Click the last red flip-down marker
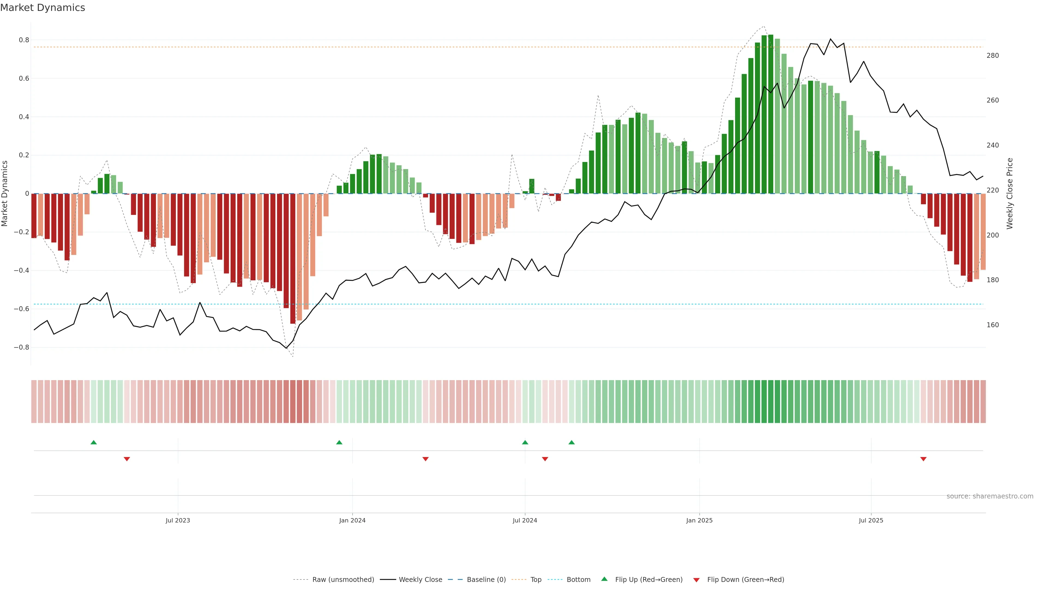This screenshot has width=1047, height=589. click(923, 459)
